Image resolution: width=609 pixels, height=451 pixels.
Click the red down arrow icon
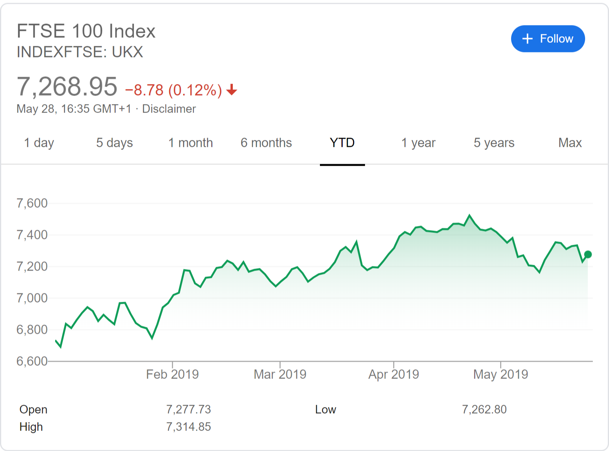232,90
